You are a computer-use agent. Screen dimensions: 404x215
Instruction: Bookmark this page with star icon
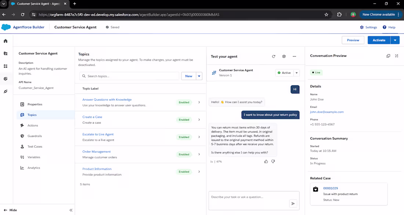point(327,15)
